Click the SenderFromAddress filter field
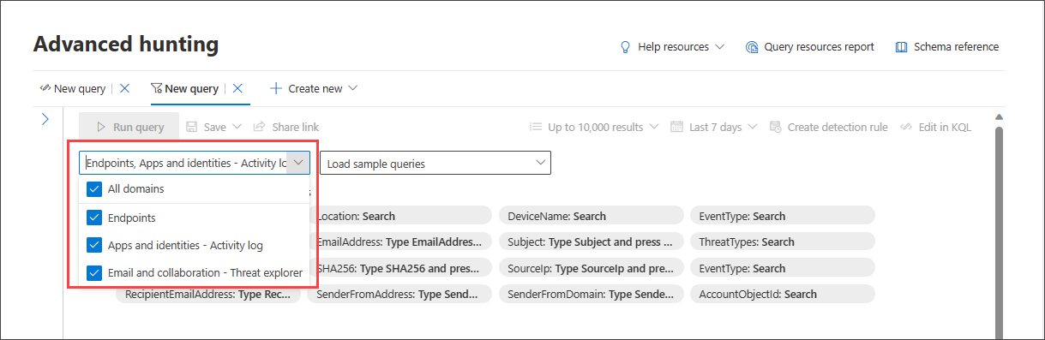Viewport: 1045px width, 340px height. point(400,294)
